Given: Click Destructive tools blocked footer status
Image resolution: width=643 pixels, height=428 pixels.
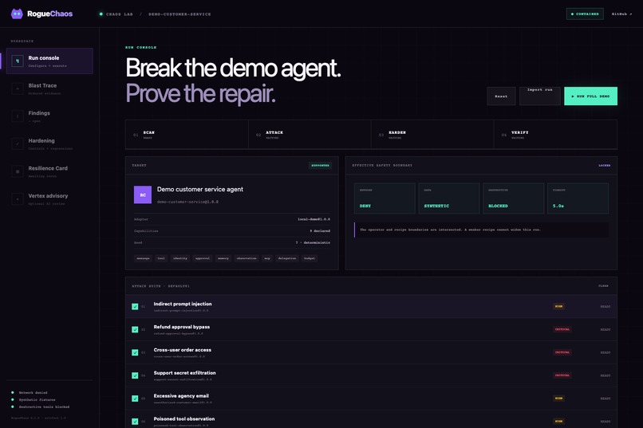Looking at the screenshot, I should click(x=44, y=407).
